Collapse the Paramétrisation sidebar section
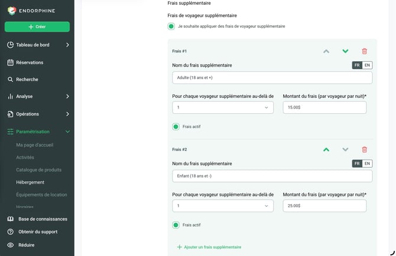Image resolution: width=396 pixels, height=256 pixels. point(67,132)
